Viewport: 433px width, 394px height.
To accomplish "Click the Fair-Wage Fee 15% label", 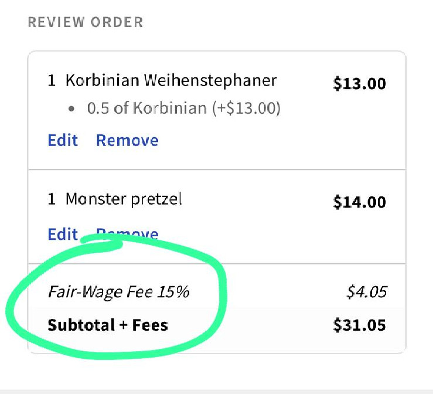I will click(x=118, y=291).
